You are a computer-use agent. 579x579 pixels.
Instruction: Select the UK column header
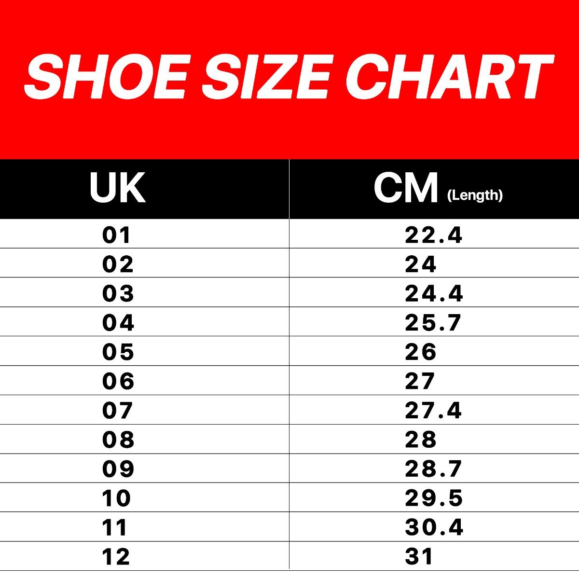pos(118,188)
